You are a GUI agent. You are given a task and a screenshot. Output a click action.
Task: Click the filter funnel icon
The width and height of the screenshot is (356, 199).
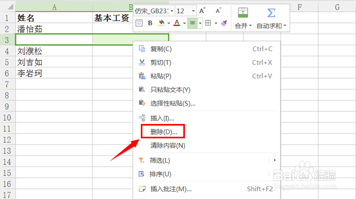tap(141, 160)
